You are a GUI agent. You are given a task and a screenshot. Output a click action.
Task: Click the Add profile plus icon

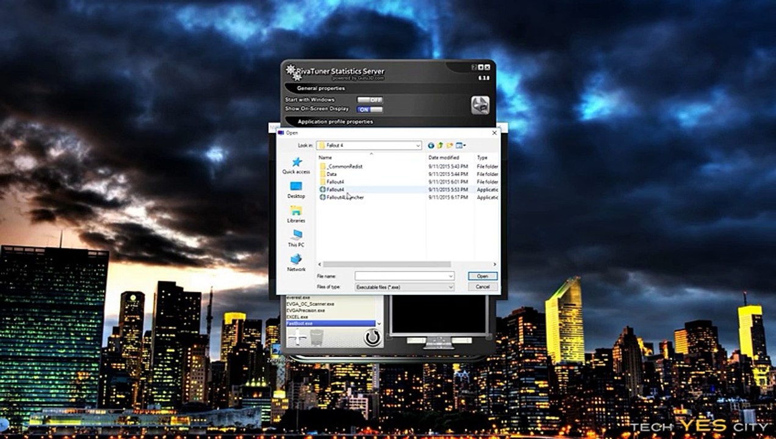pos(297,337)
